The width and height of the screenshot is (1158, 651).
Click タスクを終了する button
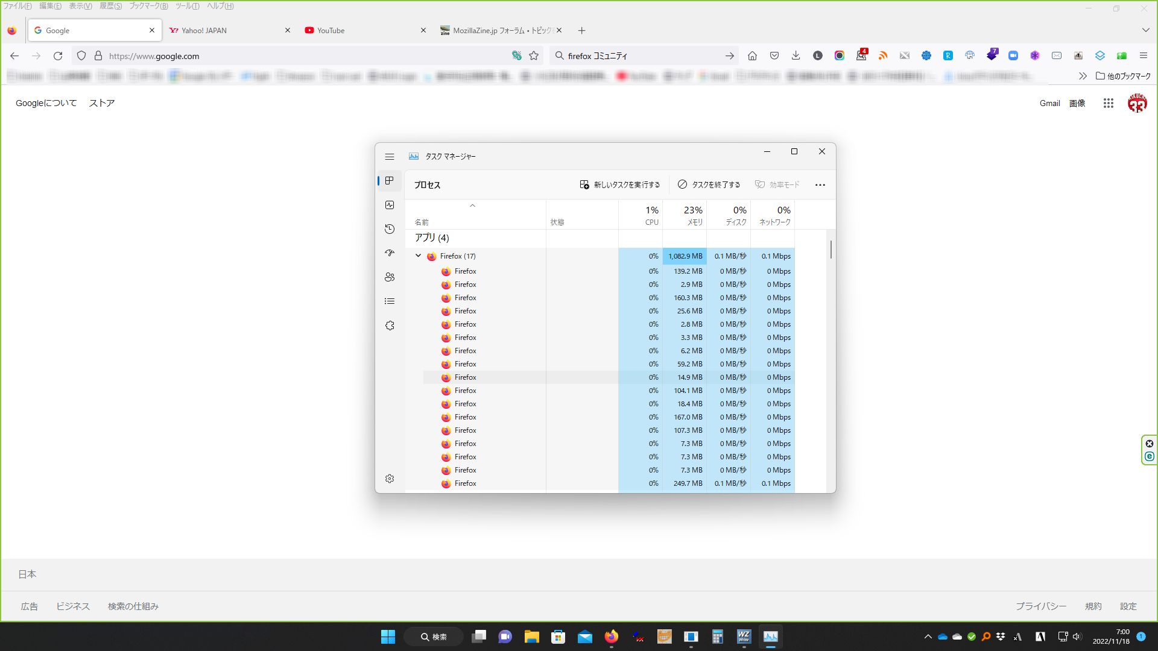[709, 185]
